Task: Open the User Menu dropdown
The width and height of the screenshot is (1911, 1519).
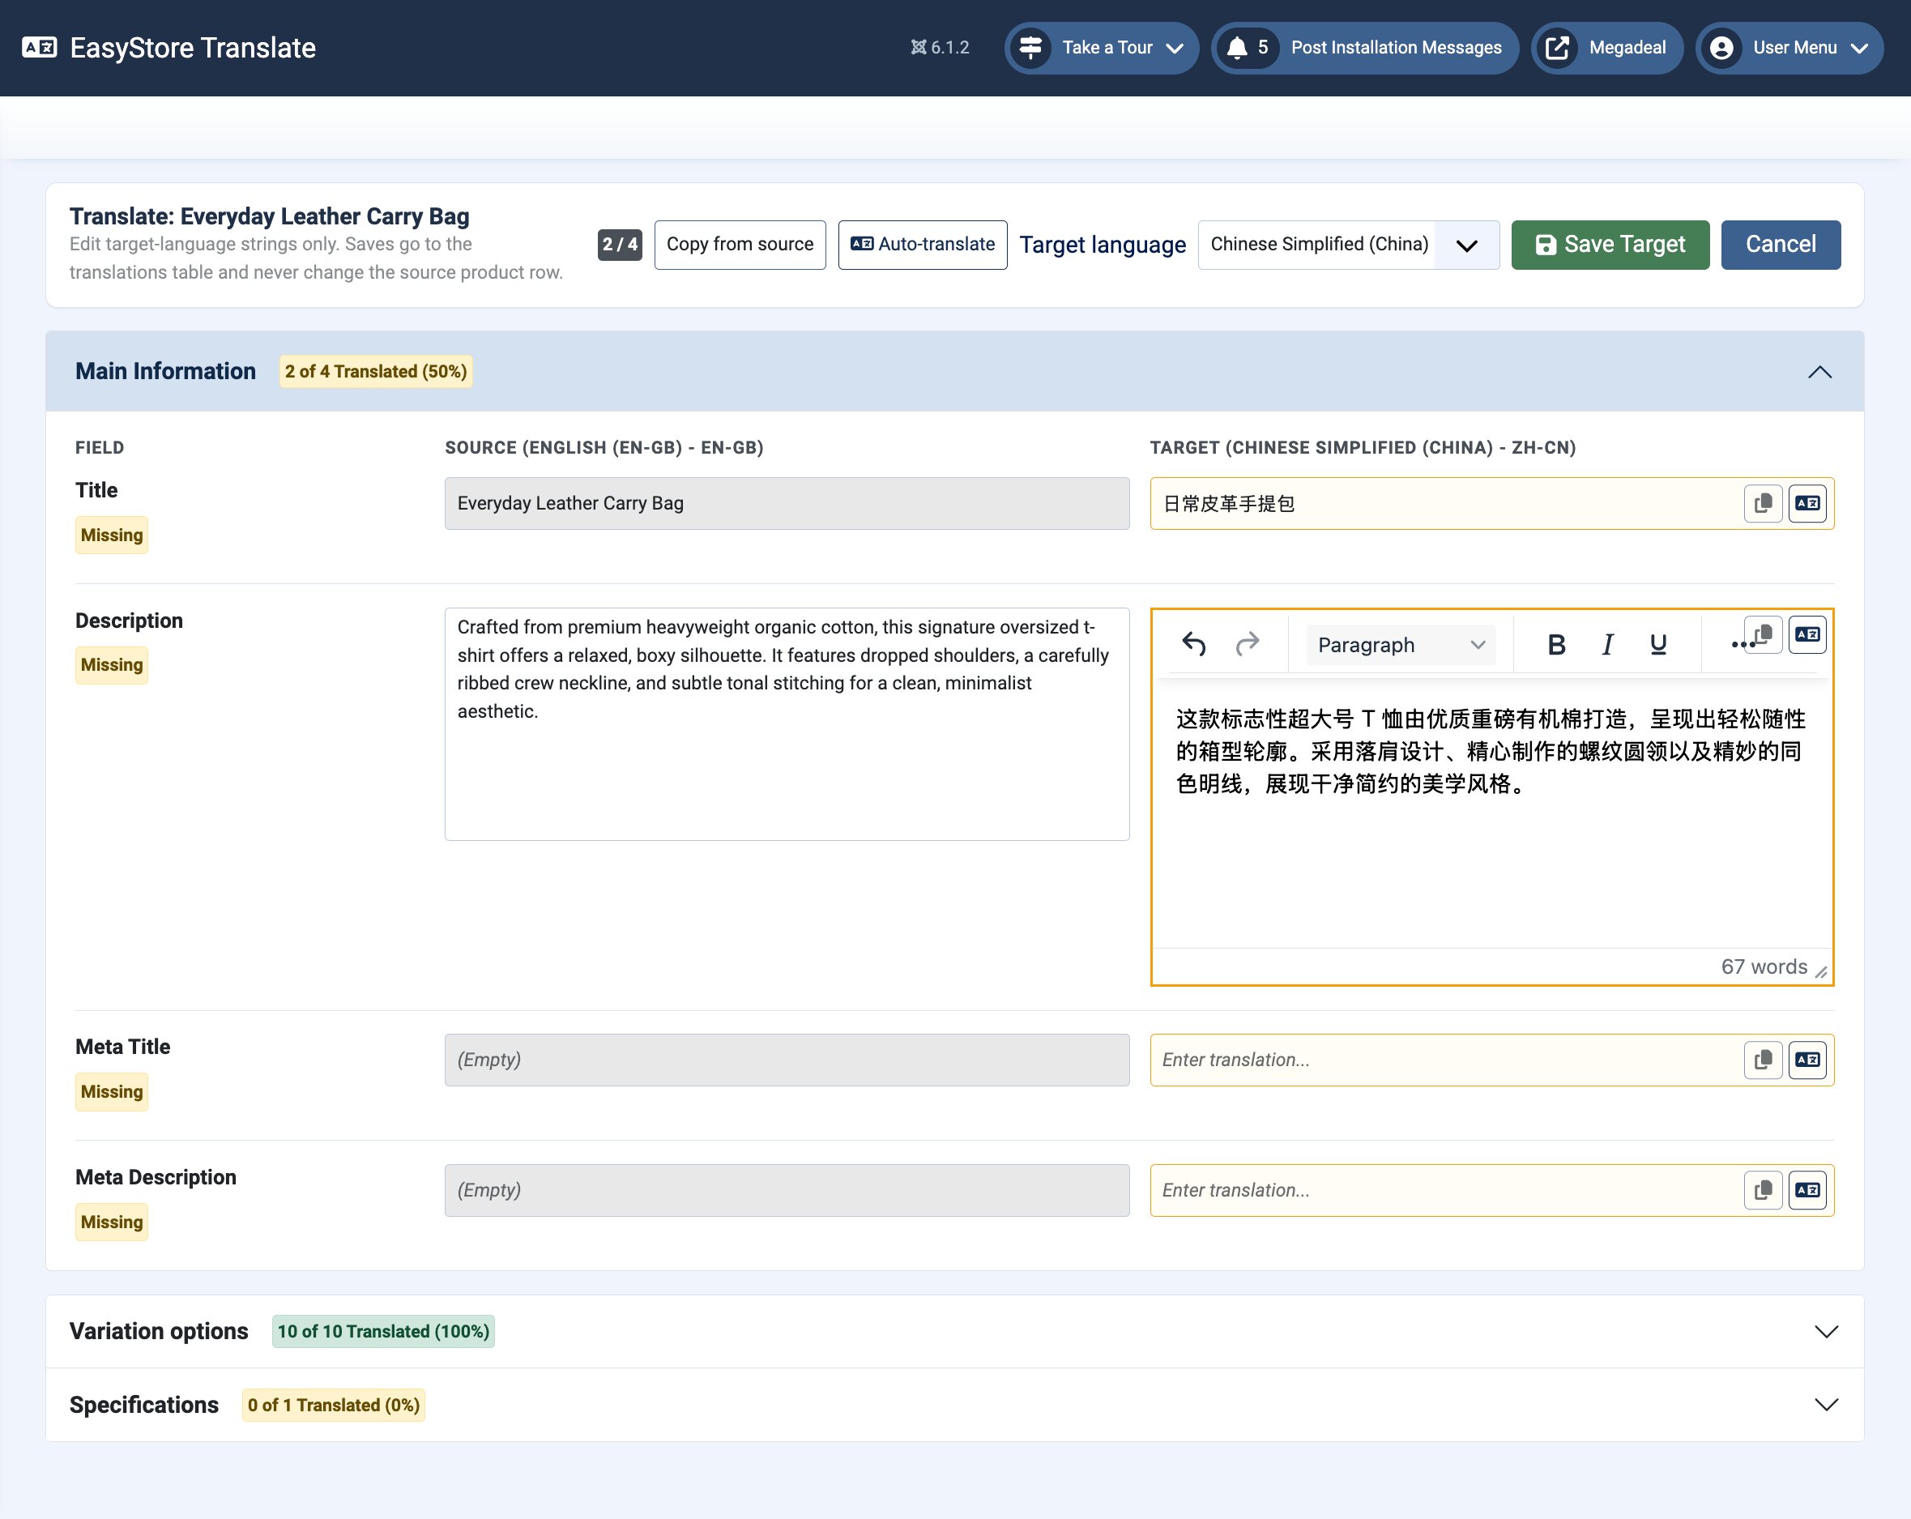Action: click(x=1789, y=47)
